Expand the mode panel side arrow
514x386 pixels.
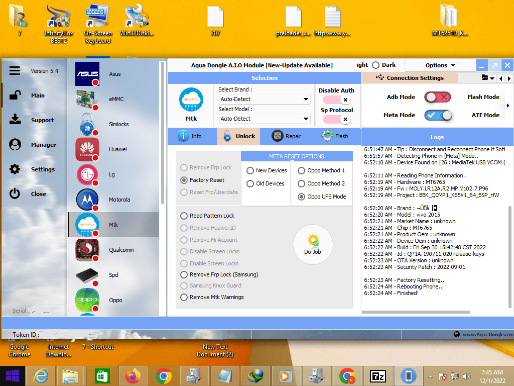pos(508,106)
